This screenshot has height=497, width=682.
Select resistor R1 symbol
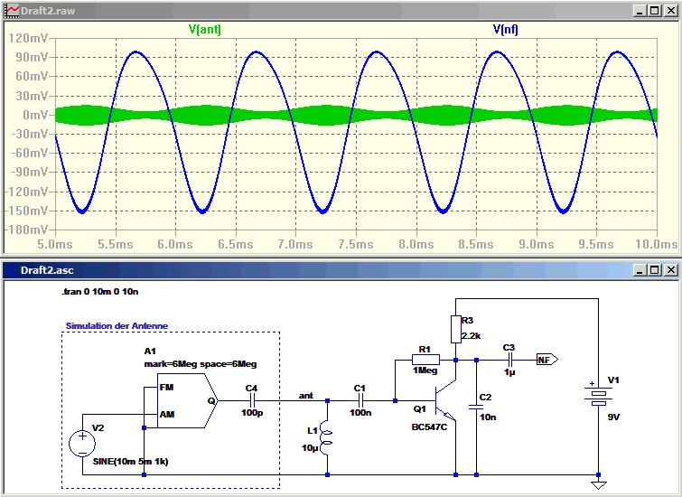click(x=425, y=360)
